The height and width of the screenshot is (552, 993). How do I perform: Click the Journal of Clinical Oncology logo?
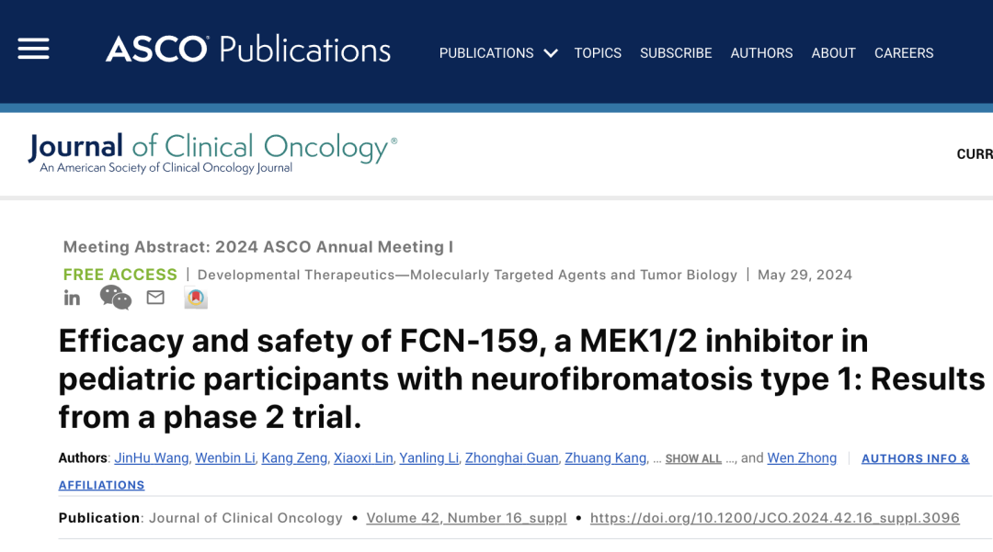click(x=212, y=152)
